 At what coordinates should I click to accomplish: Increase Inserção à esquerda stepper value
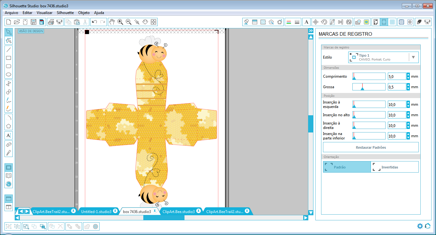point(408,103)
